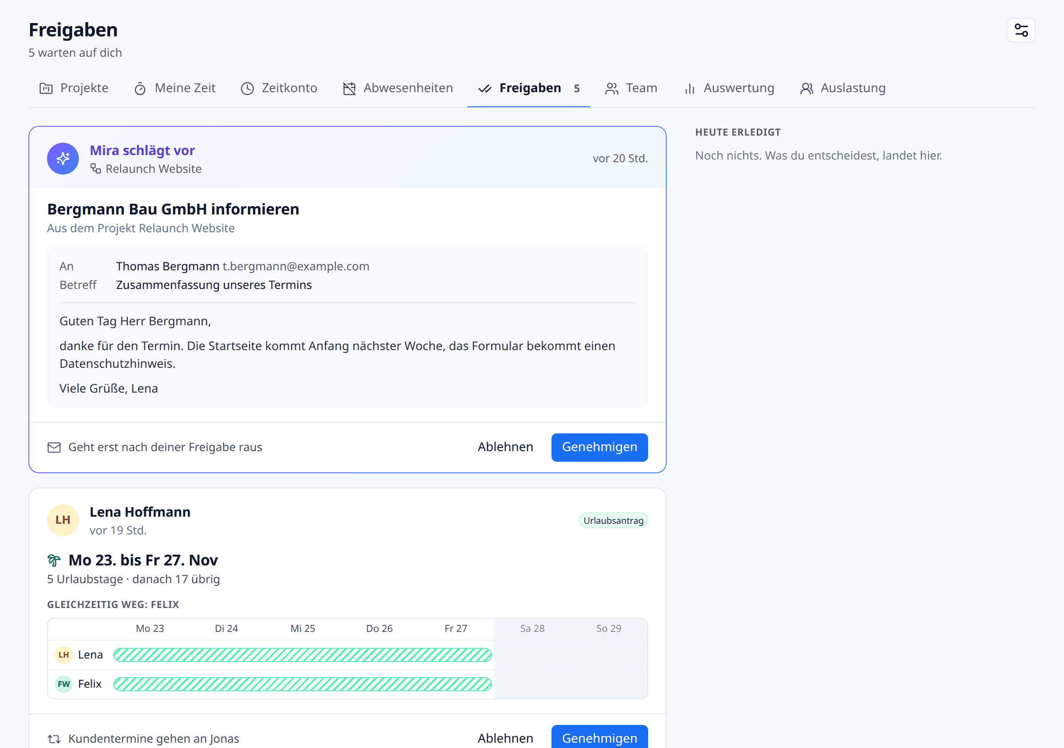Click the Mira sparkle avatar icon

63,158
